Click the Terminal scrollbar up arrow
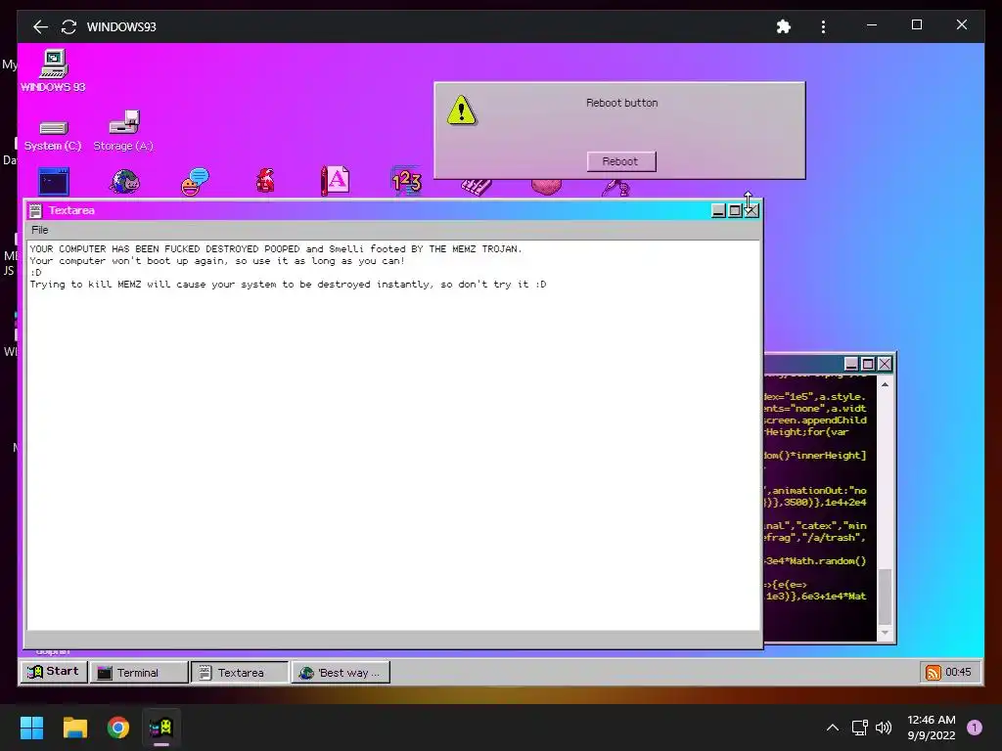This screenshot has width=1002, height=751. point(885,384)
